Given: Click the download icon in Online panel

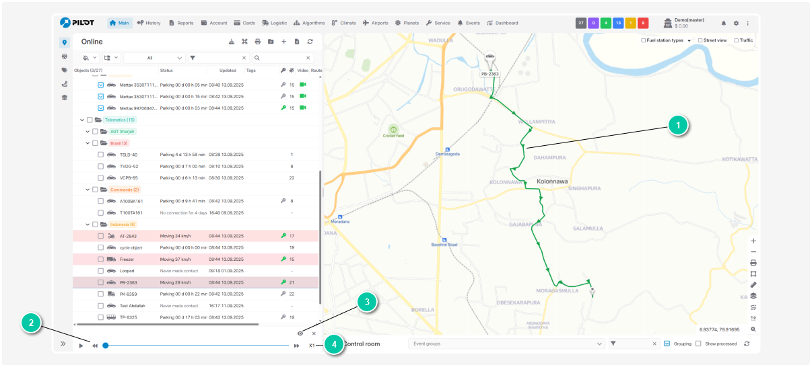Looking at the screenshot, I should (x=232, y=42).
